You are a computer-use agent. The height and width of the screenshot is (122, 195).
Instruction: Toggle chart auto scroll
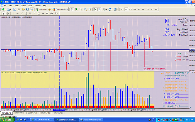click(95, 9)
